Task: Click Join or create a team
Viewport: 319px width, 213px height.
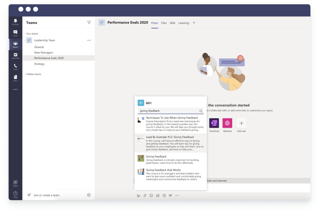Action: pos(46,195)
